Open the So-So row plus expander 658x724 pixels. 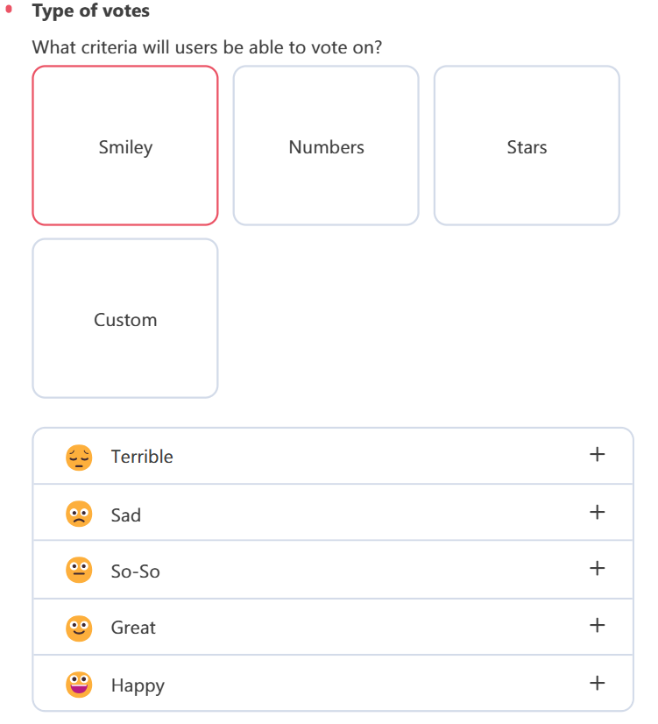pos(597,568)
